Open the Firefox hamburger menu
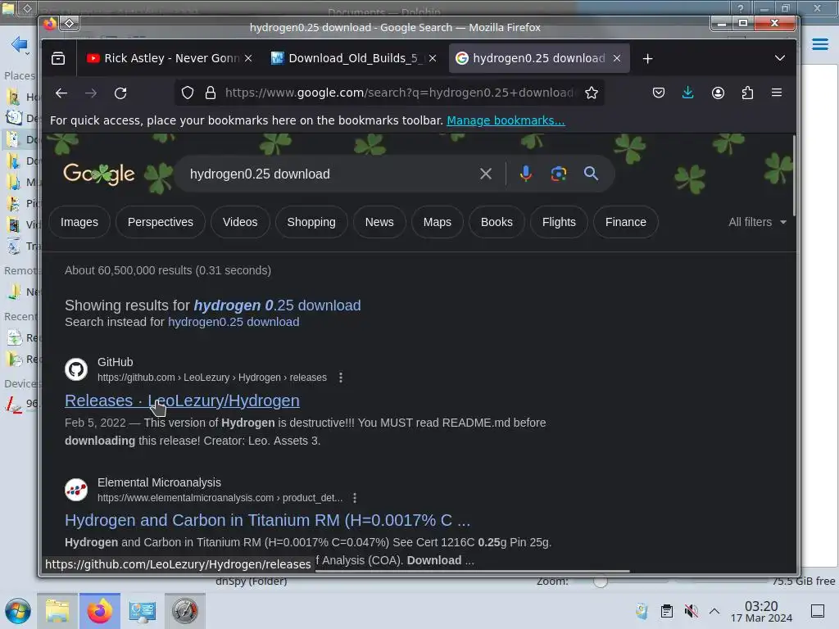This screenshot has width=839, height=629. coord(777,93)
